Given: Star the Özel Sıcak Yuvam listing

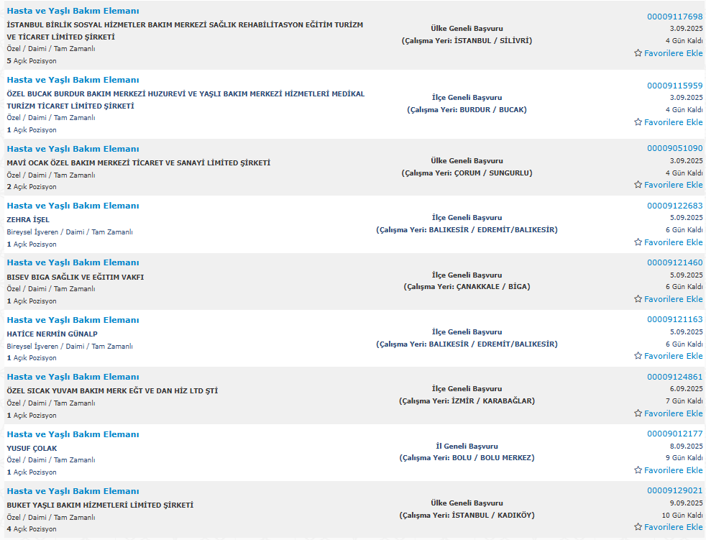Looking at the screenshot, I should (638, 413).
